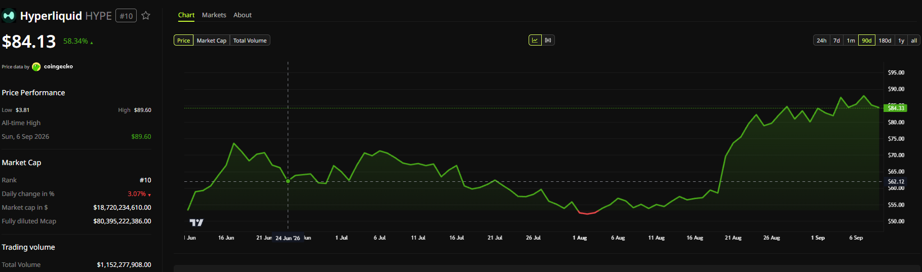Image resolution: width=922 pixels, height=272 pixels.
Task: Click the Rank row value #10
Action: point(145,180)
